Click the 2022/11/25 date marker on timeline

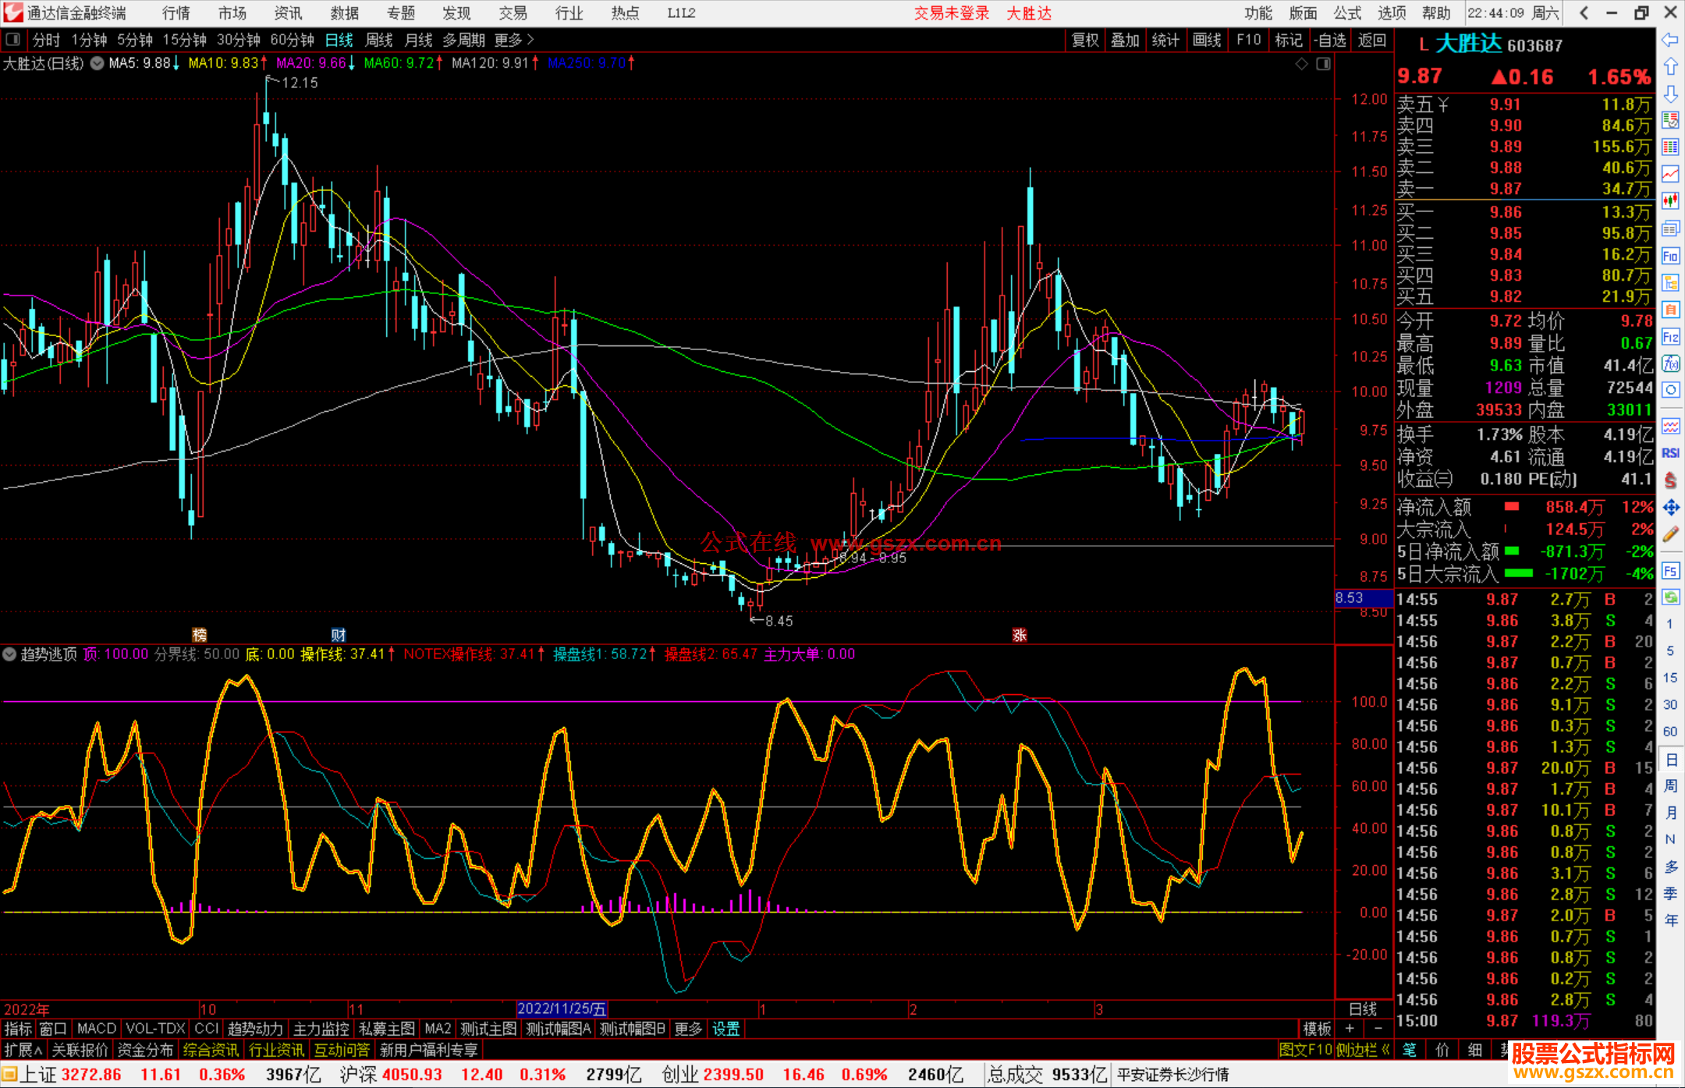[561, 1009]
